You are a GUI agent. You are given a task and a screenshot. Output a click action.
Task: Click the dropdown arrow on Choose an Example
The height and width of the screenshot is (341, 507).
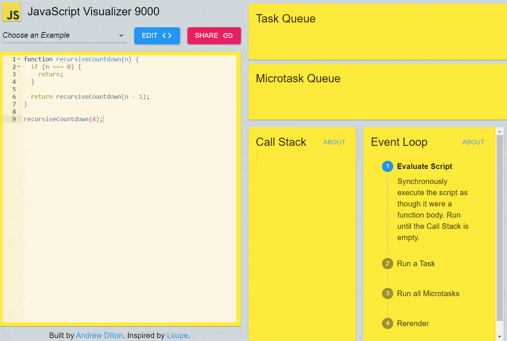121,35
